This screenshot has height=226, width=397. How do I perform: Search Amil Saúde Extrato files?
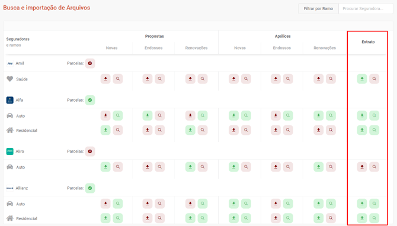(374, 79)
